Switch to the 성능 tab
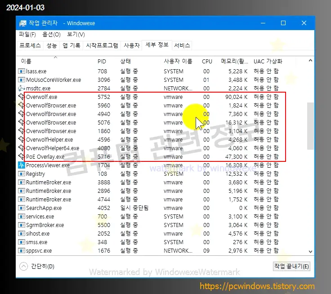Image resolution: width=331 pixels, height=294 pixels. (52, 45)
